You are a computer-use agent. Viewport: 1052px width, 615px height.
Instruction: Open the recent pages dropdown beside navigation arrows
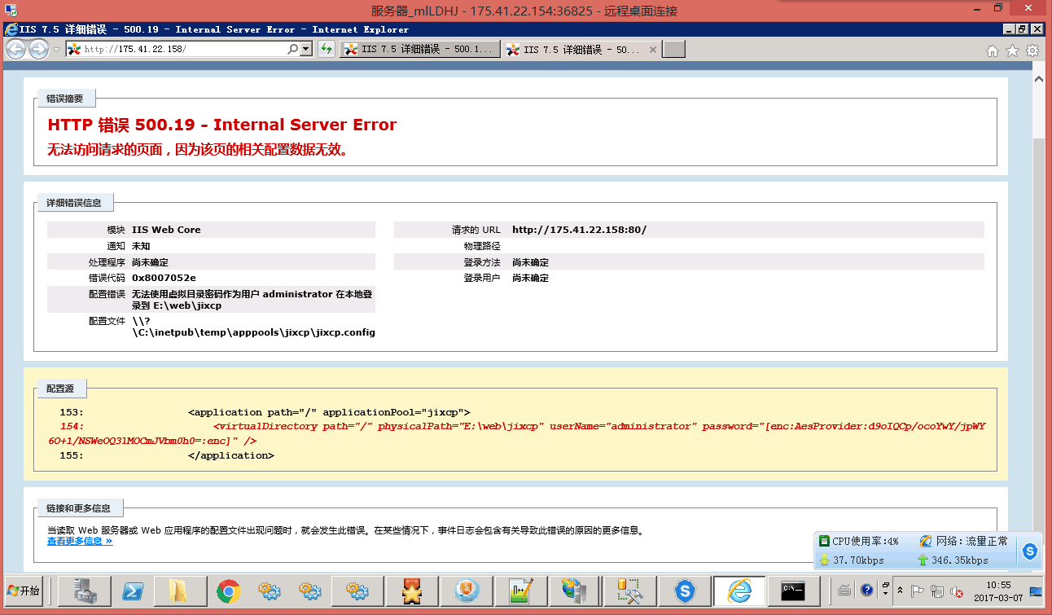pos(56,50)
